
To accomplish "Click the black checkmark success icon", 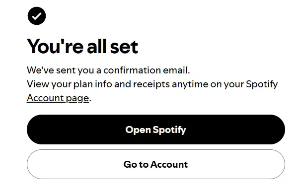I will (37, 16).
